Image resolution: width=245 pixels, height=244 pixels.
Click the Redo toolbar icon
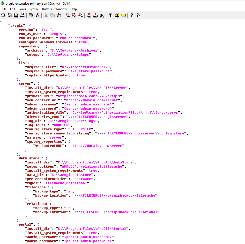[37, 15]
